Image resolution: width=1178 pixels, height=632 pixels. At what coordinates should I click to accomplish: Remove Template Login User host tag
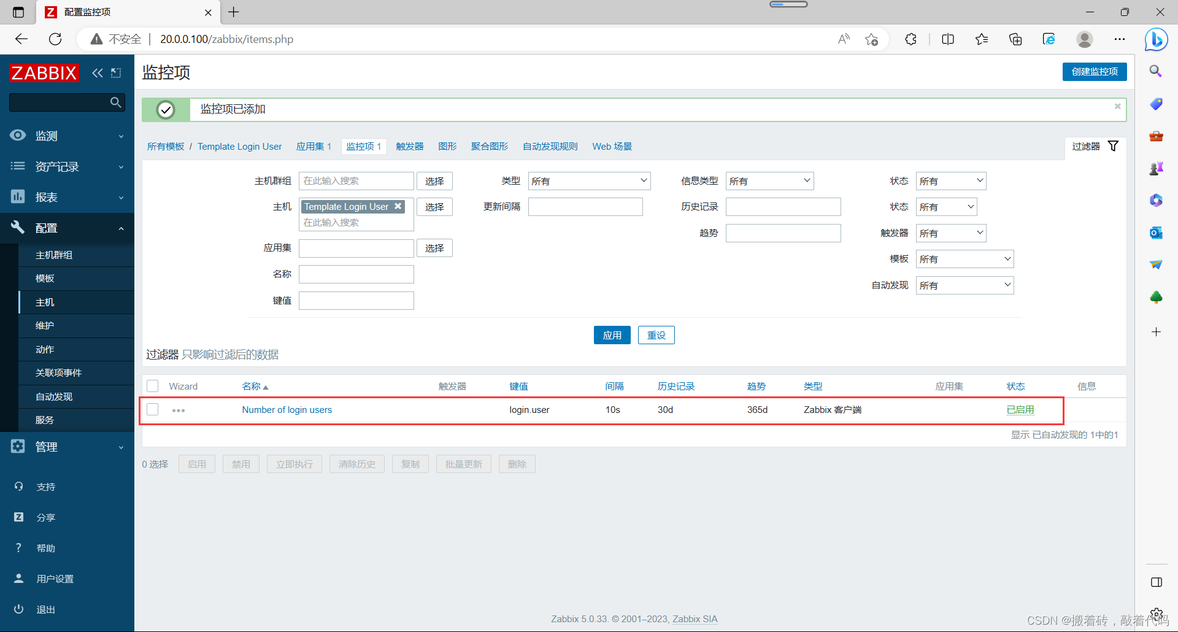point(398,206)
